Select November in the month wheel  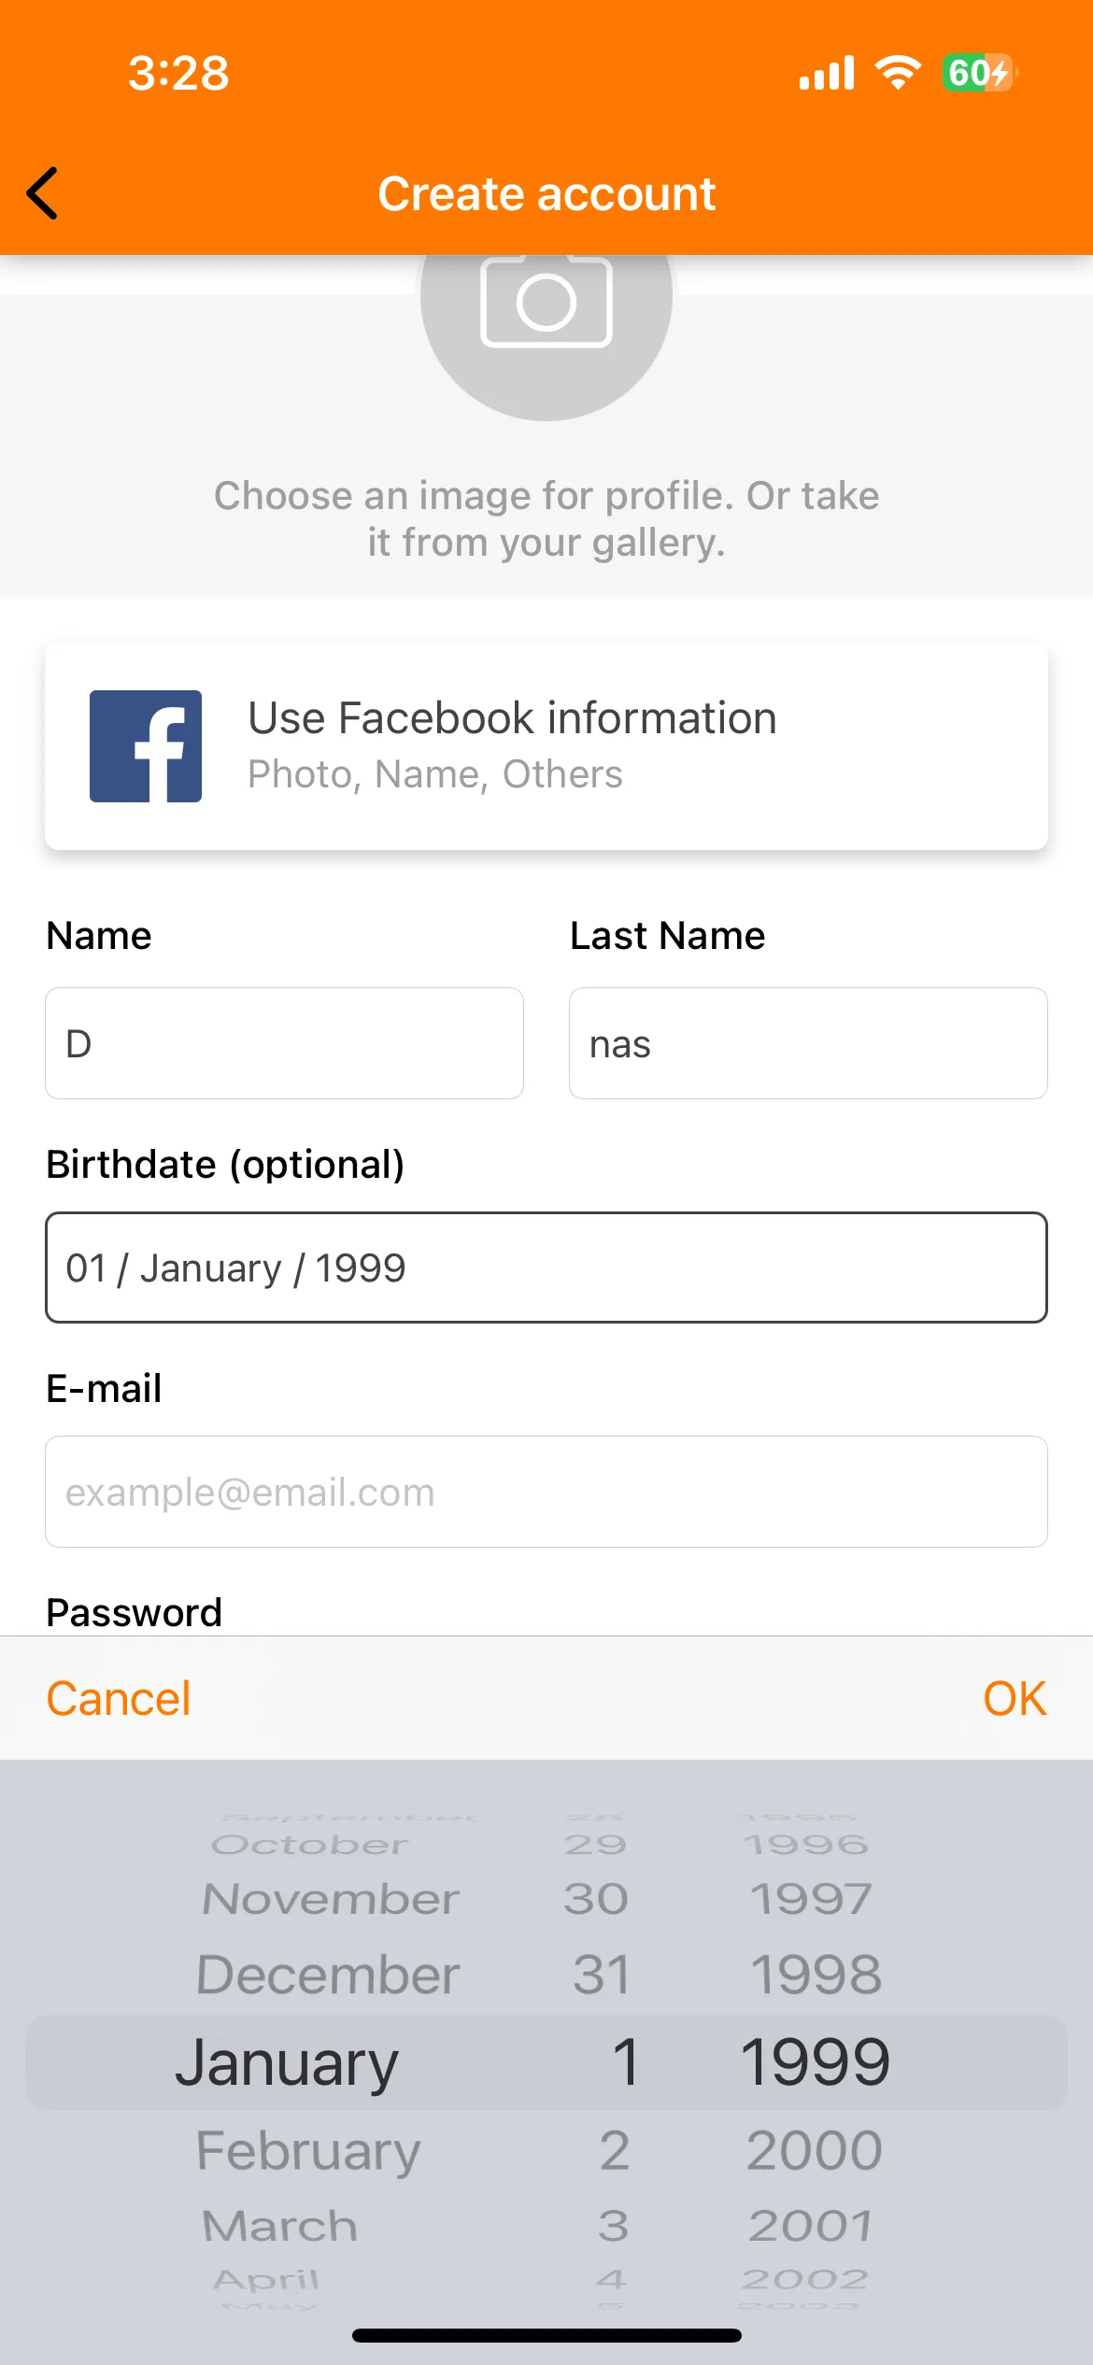(331, 1899)
